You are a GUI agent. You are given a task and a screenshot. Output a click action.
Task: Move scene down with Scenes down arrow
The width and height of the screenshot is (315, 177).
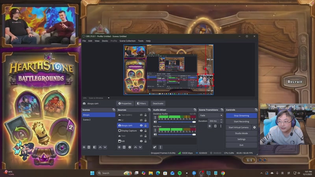tap(105, 147)
